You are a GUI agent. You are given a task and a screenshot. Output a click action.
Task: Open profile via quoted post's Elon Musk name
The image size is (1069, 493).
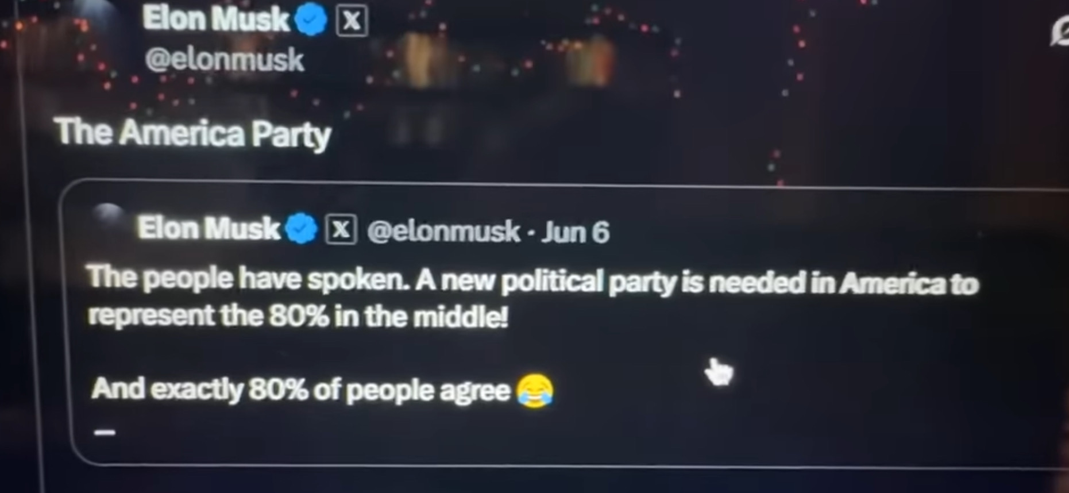pyautogui.click(x=209, y=228)
